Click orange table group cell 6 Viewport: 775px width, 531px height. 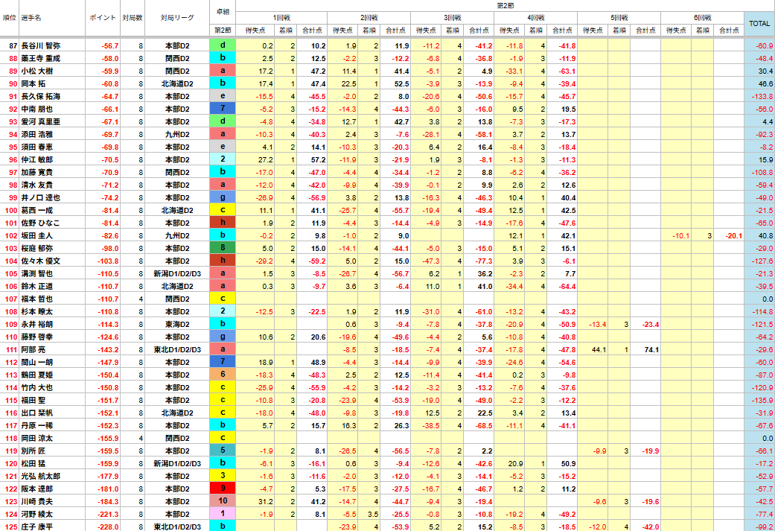coord(223,375)
